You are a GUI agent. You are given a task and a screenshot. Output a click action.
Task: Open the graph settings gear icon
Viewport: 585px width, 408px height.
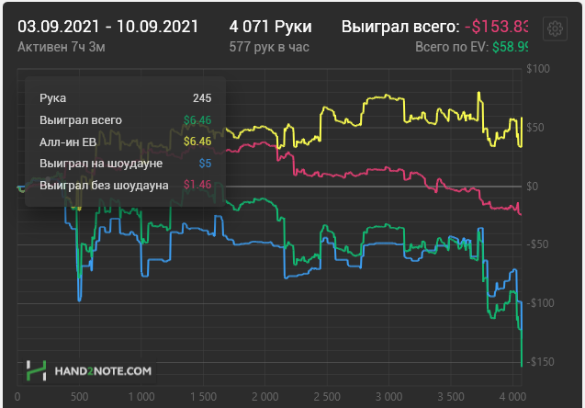pos(555,28)
